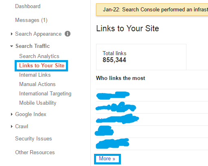Open Security Issues page
Image resolution: width=208 pixels, height=166 pixels.
click(33, 138)
